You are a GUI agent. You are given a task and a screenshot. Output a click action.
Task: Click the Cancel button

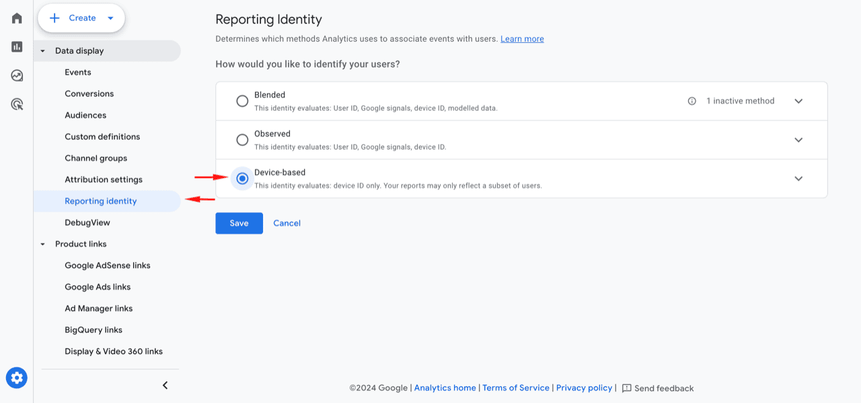click(x=287, y=223)
